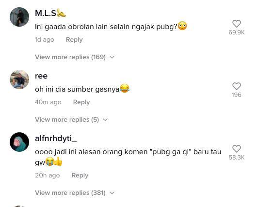Like ree's comment with the heart
Viewport: 258px width, 207px height.
[x=237, y=86]
